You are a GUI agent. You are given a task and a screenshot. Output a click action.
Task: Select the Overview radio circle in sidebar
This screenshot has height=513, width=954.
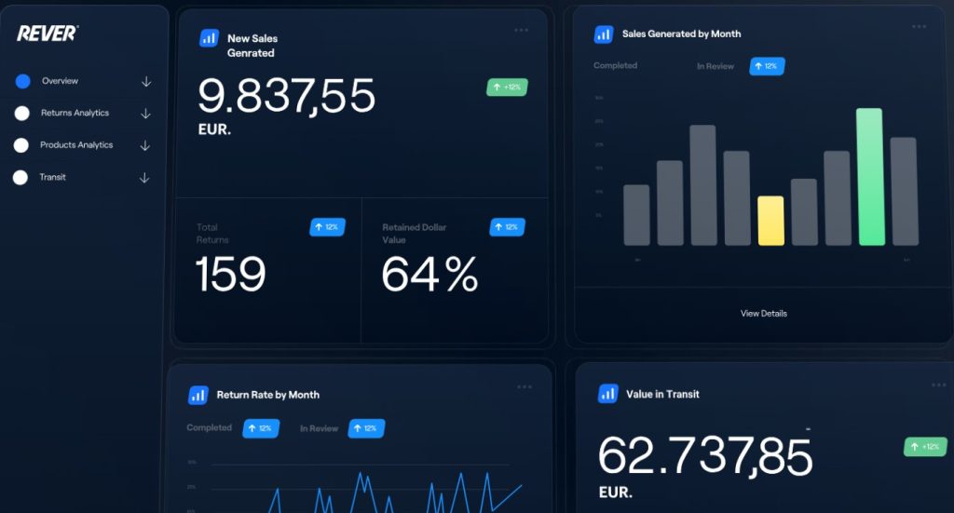coord(23,81)
